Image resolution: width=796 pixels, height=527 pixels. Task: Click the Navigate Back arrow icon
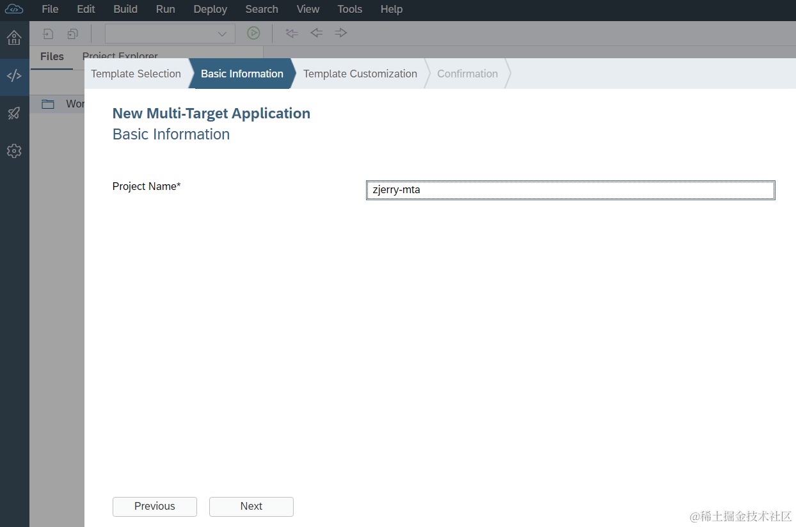pyautogui.click(x=316, y=33)
